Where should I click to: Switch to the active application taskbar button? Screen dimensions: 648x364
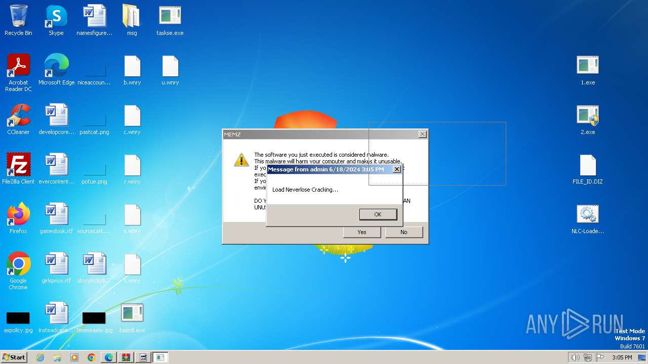point(160,357)
